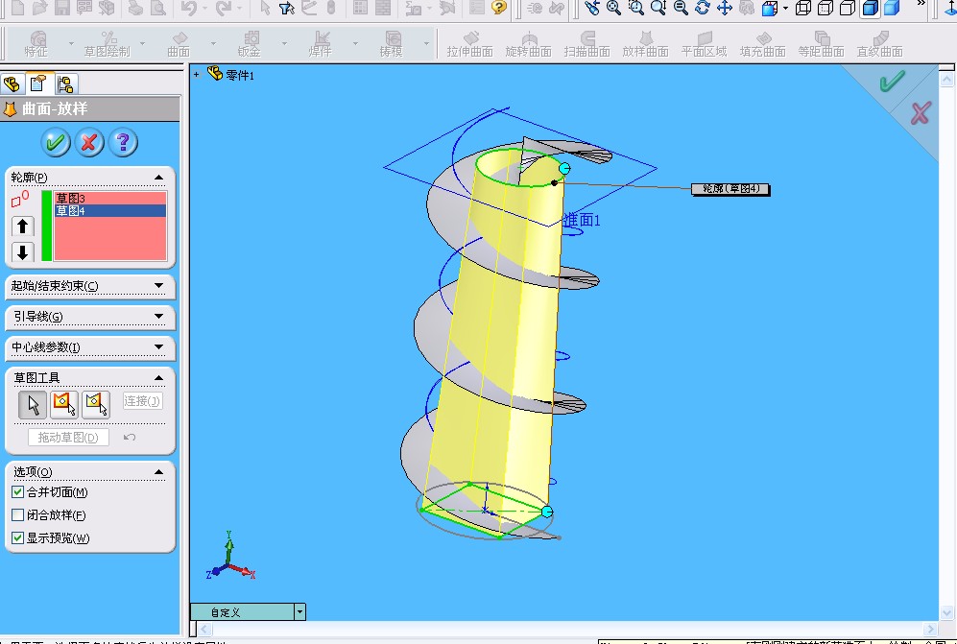Collapse the 轮廓(P) section

(x=158, y=178)
